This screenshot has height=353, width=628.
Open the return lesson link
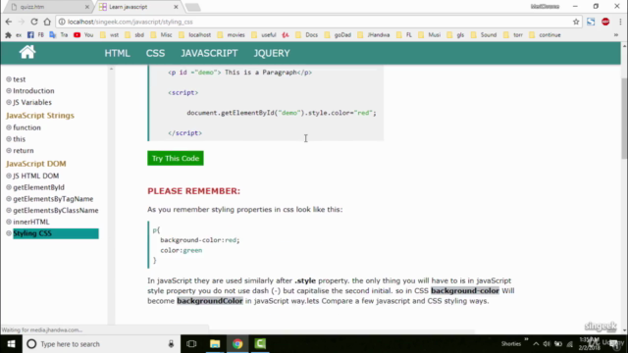point(24,151)
